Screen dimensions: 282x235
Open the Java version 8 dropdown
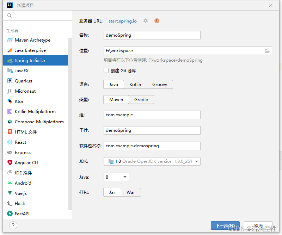tap(116, 177)
